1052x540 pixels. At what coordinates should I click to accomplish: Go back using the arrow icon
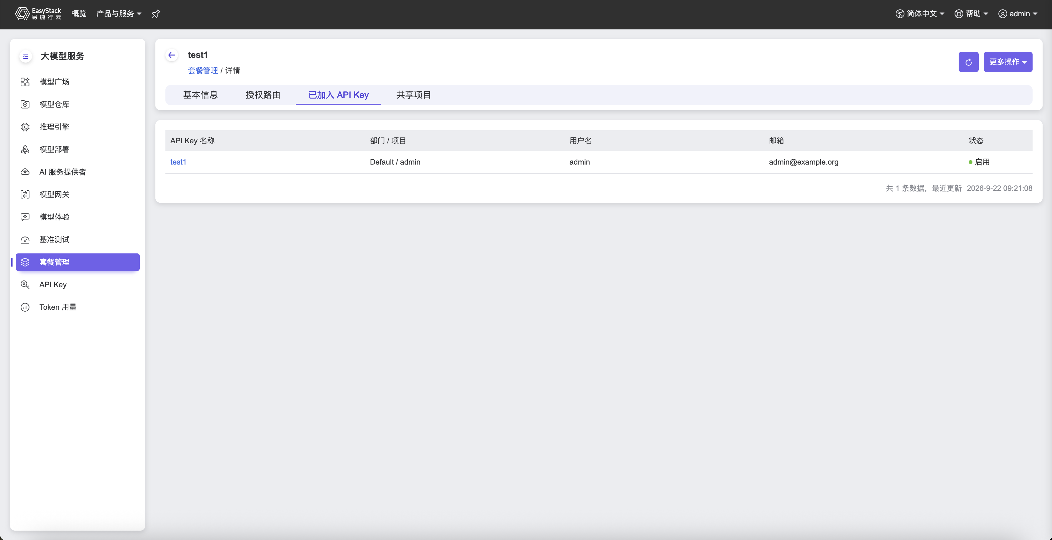(x=172, y=55)
